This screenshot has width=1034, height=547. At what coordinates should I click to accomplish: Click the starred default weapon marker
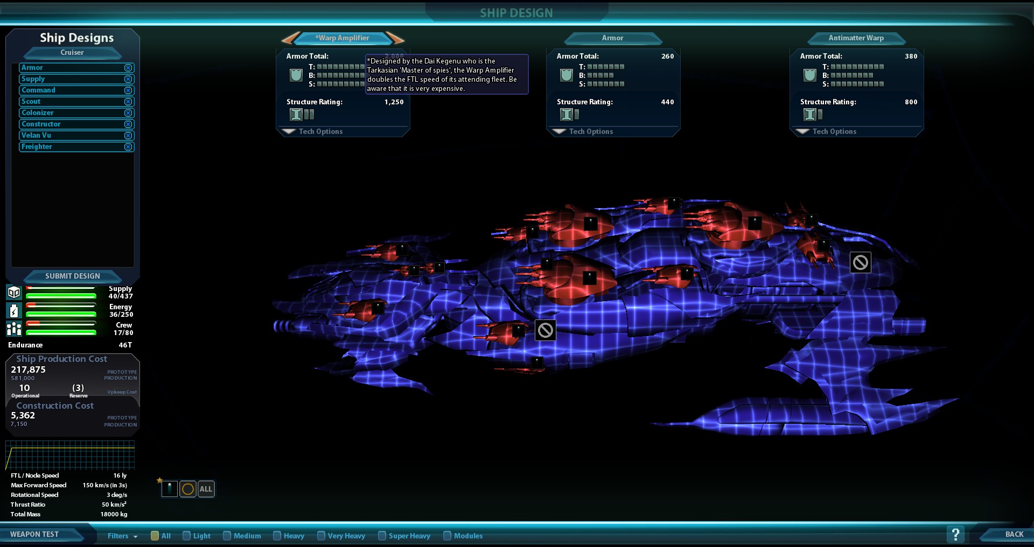pos(159,480)
